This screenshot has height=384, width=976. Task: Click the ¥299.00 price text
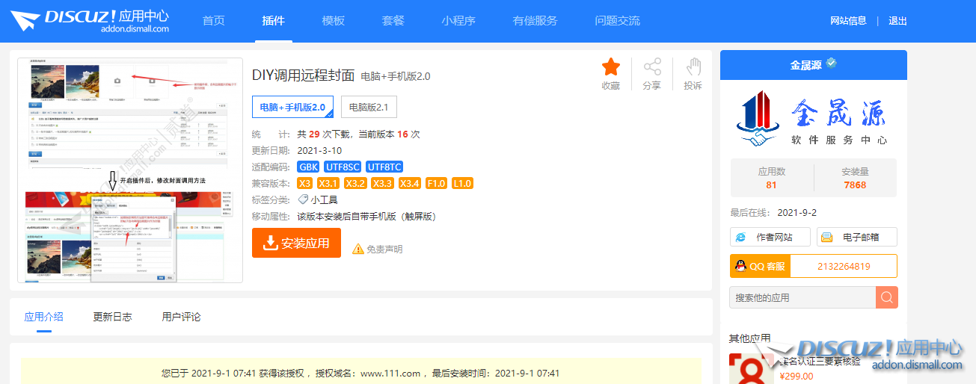[x=797, y=376]
